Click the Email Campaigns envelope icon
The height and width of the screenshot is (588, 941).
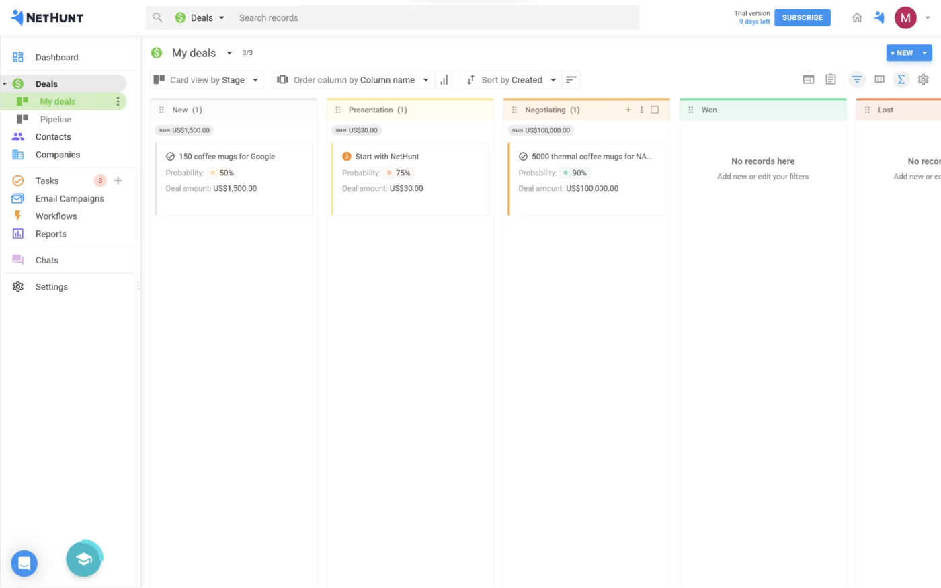coord(18,198)
